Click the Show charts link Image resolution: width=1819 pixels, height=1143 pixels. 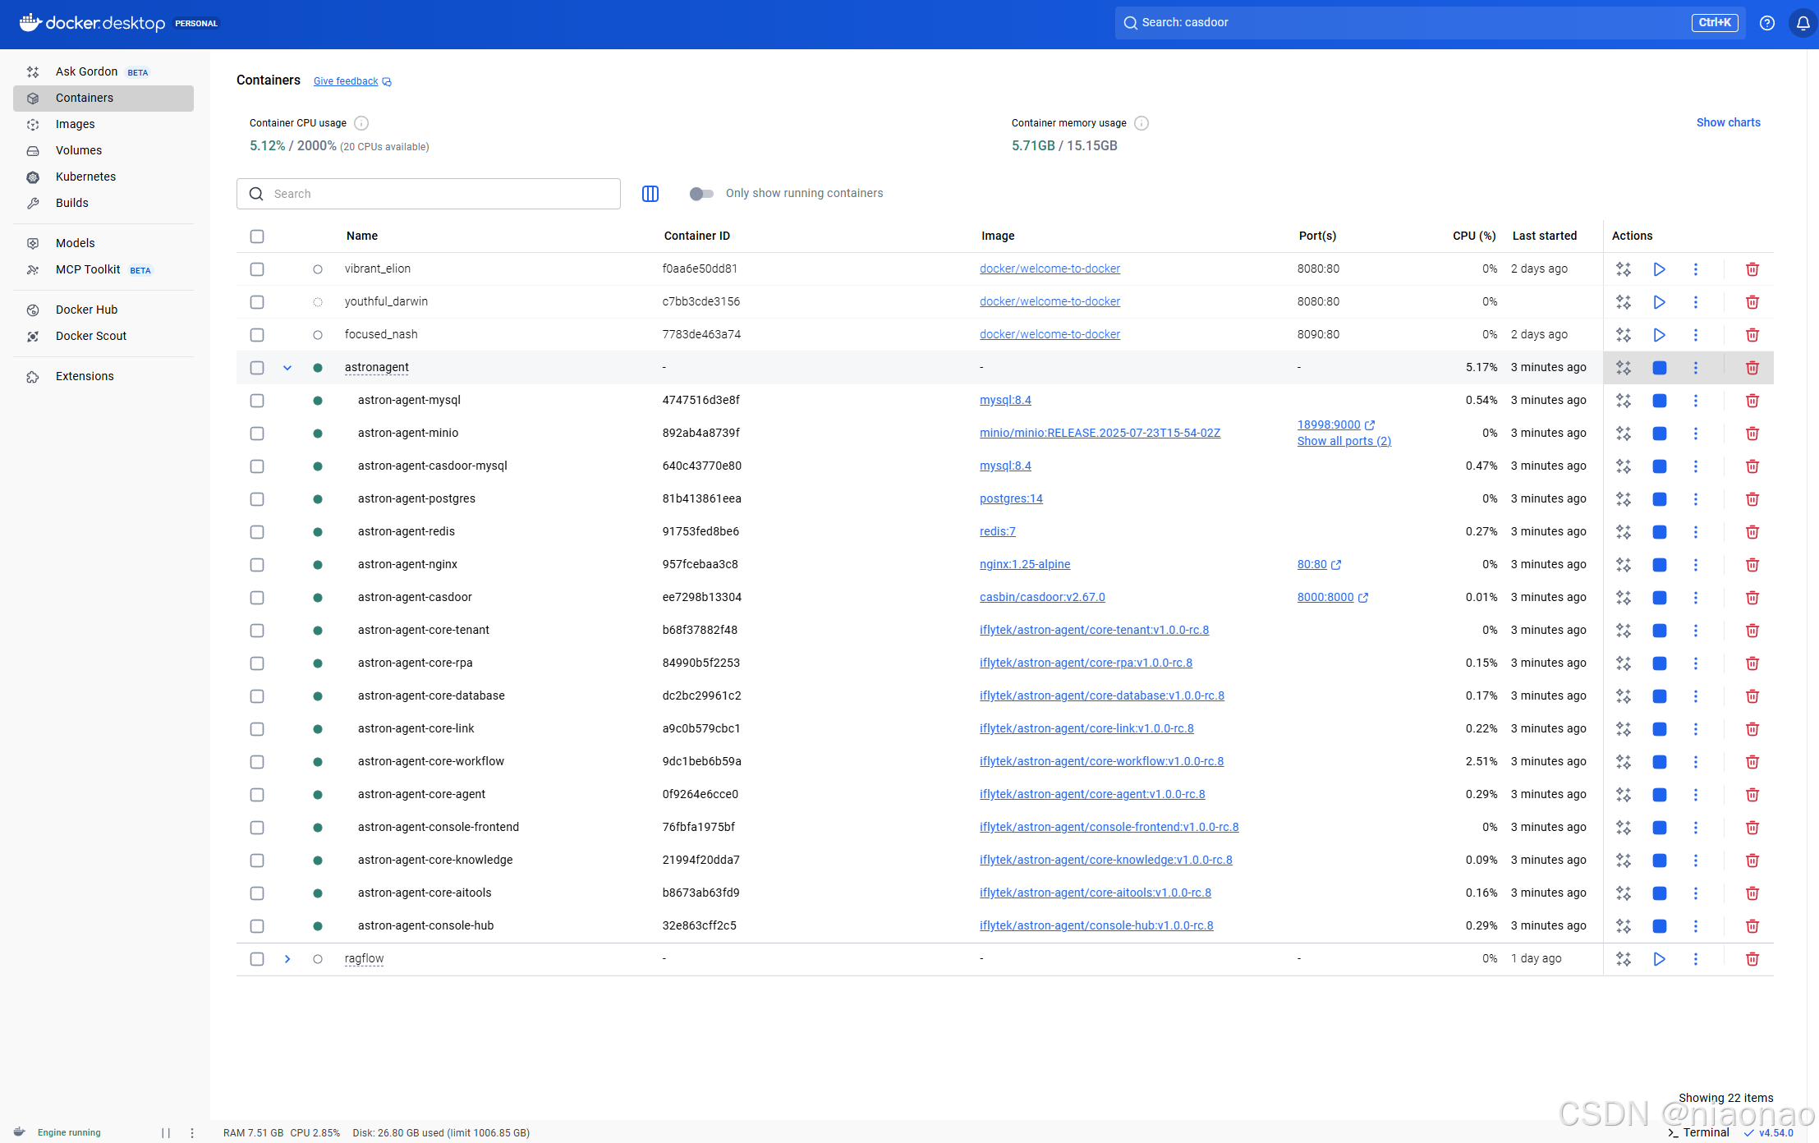pyautogui.click(x=1728, y=122)
